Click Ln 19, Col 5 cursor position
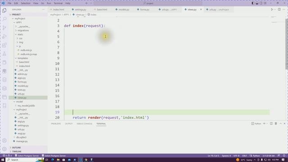Image resolution: width=288 pixels, height=162 pixels. click(x=213, y=156)
